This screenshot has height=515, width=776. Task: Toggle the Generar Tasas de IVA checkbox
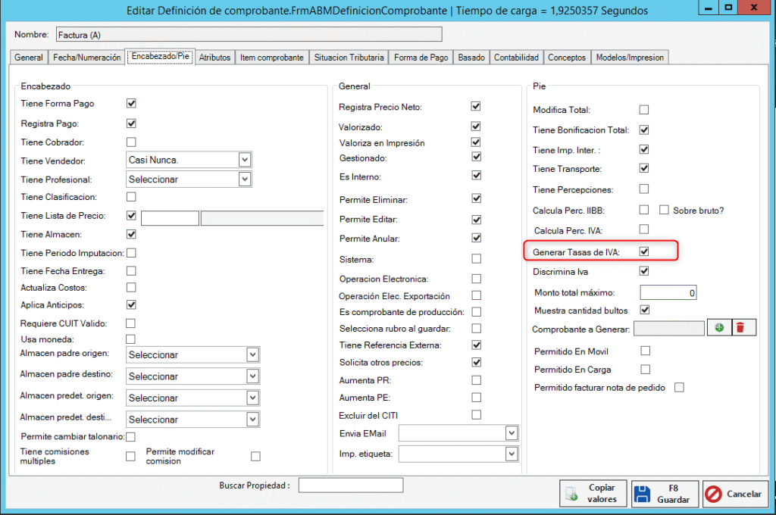pos(644,251)
